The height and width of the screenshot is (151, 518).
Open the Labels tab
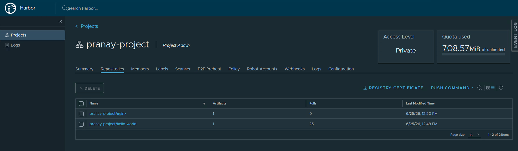pos(162,69)
